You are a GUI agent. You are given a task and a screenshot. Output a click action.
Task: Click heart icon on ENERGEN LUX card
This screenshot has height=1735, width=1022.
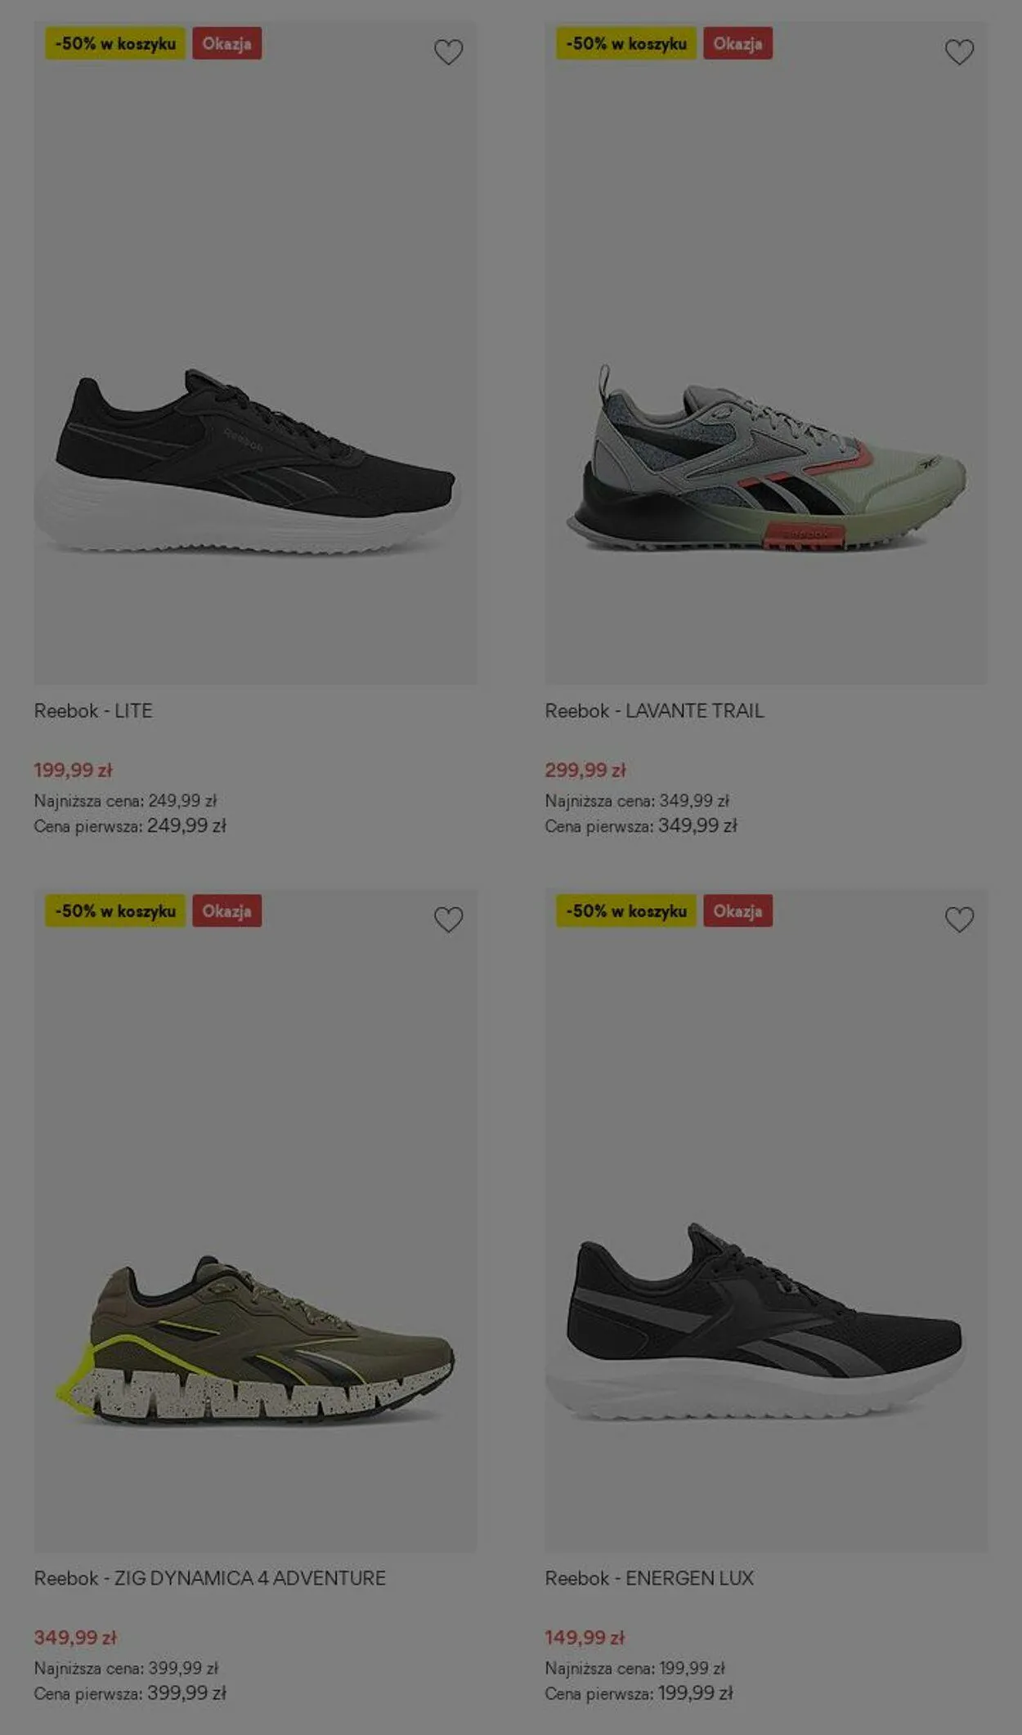tap(959, 919)
